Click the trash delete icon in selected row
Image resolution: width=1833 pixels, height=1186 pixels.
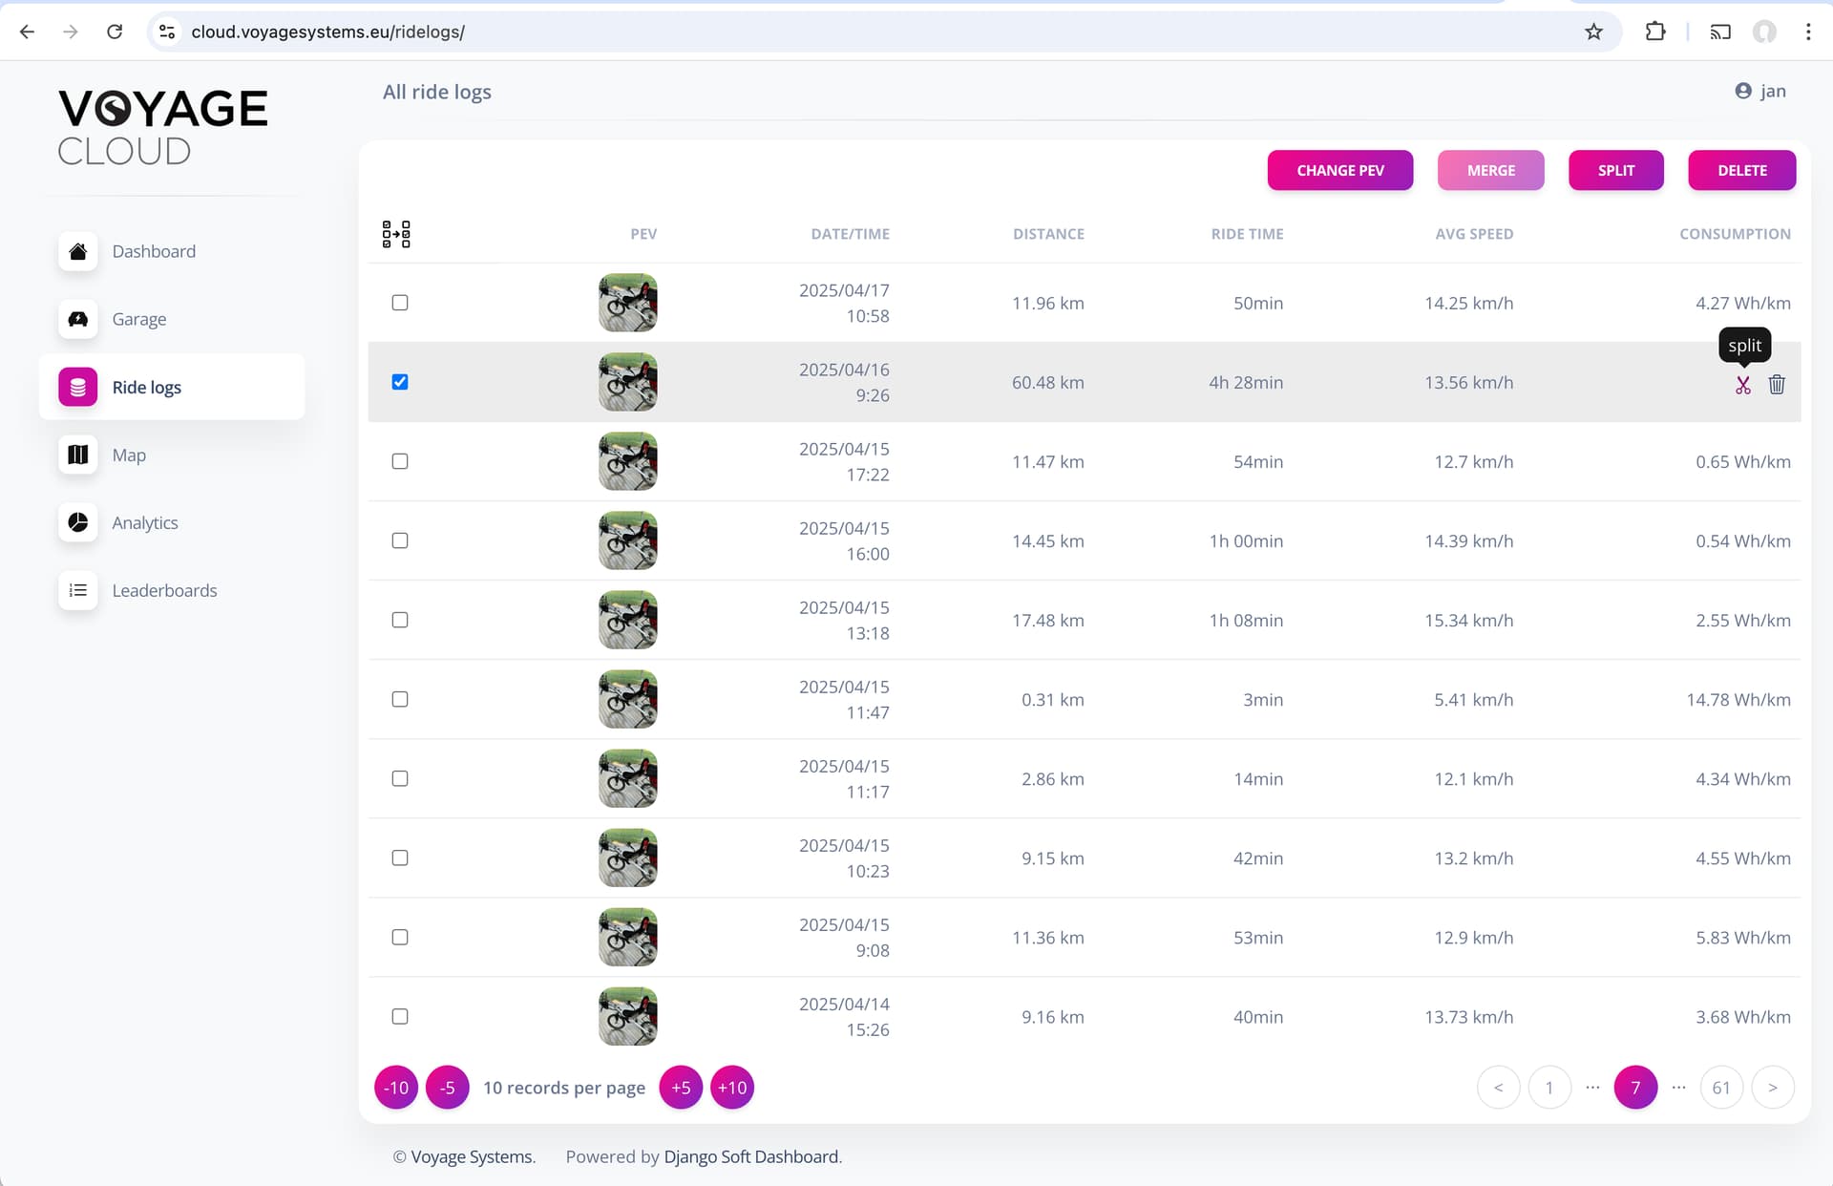[1776, 385]
